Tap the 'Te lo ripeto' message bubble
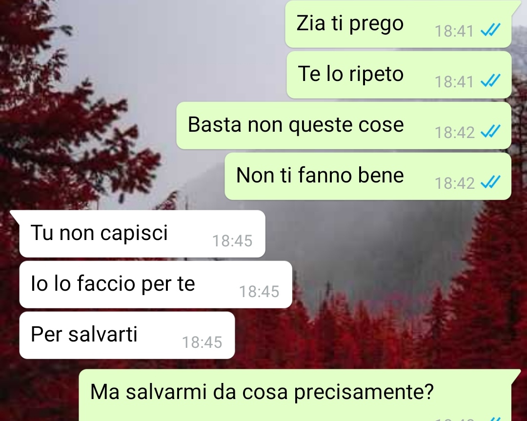This screenshot has height=421, width=527. point(399,75)
